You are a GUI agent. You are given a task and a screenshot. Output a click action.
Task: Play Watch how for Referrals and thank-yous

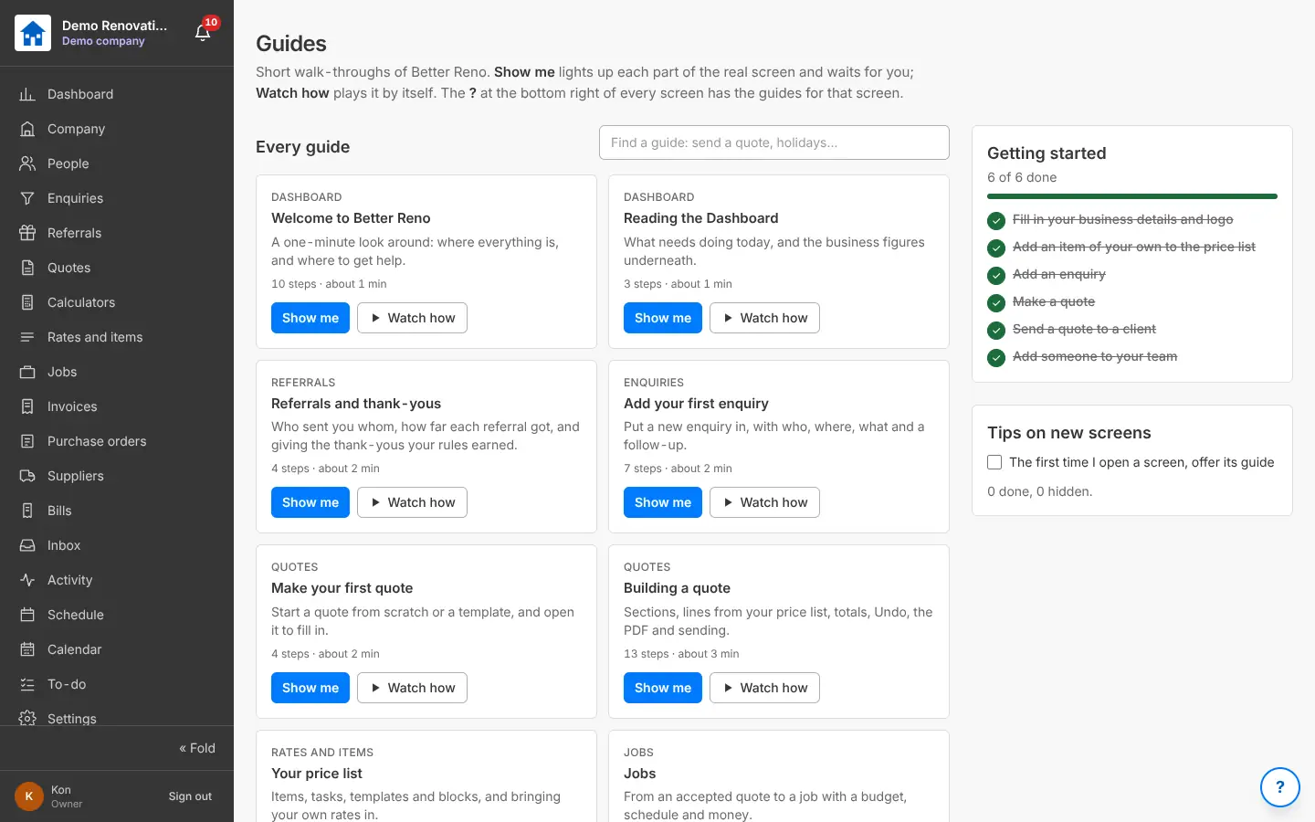coord(412,502)
